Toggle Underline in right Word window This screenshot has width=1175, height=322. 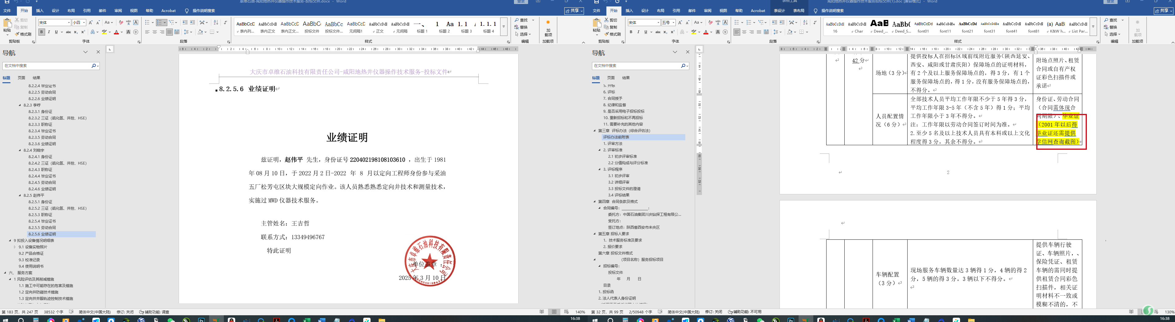pos(645,32)
